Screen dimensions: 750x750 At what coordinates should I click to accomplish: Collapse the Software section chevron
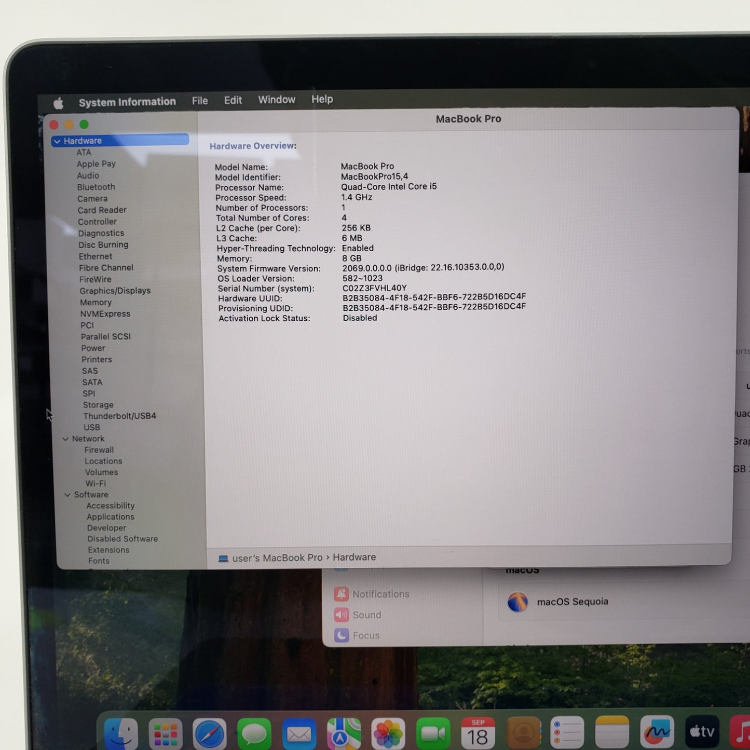click(67, 495)
